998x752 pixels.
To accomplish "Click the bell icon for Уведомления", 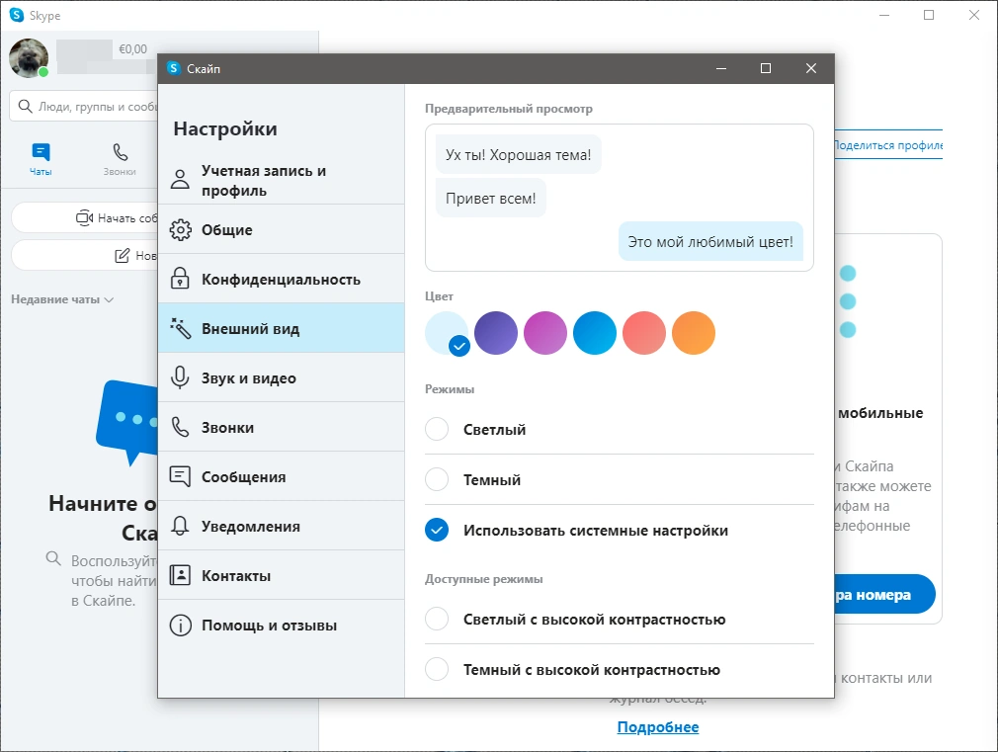I will [180, 526].
